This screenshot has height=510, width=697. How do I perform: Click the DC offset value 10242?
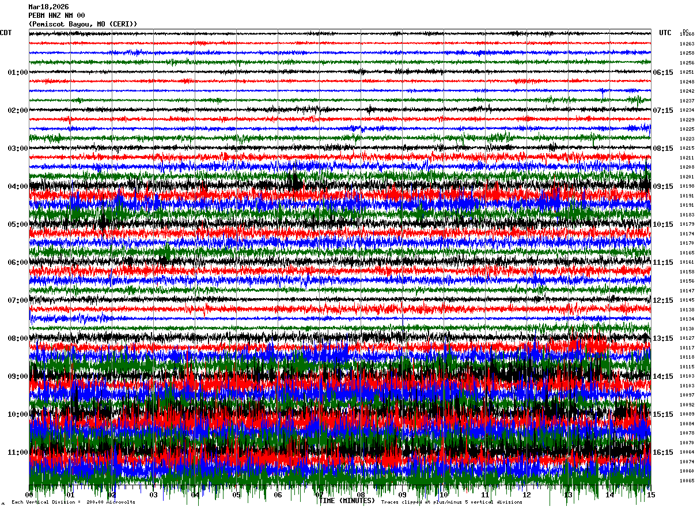tap(687, 91)
